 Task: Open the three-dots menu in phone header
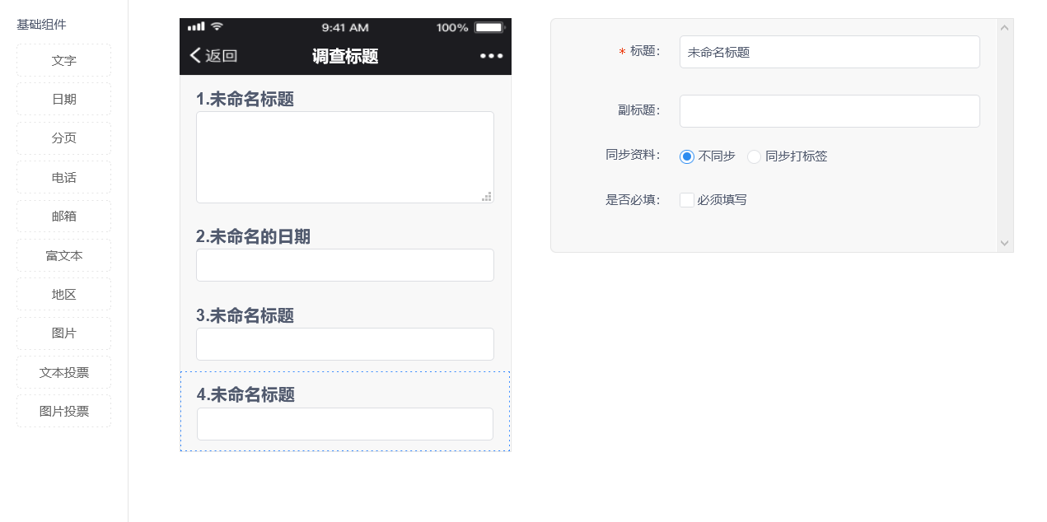tap(491, 56)
